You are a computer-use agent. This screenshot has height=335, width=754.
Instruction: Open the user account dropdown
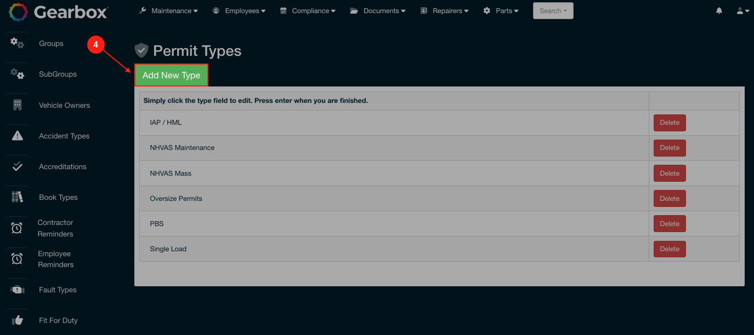point(742,11)
